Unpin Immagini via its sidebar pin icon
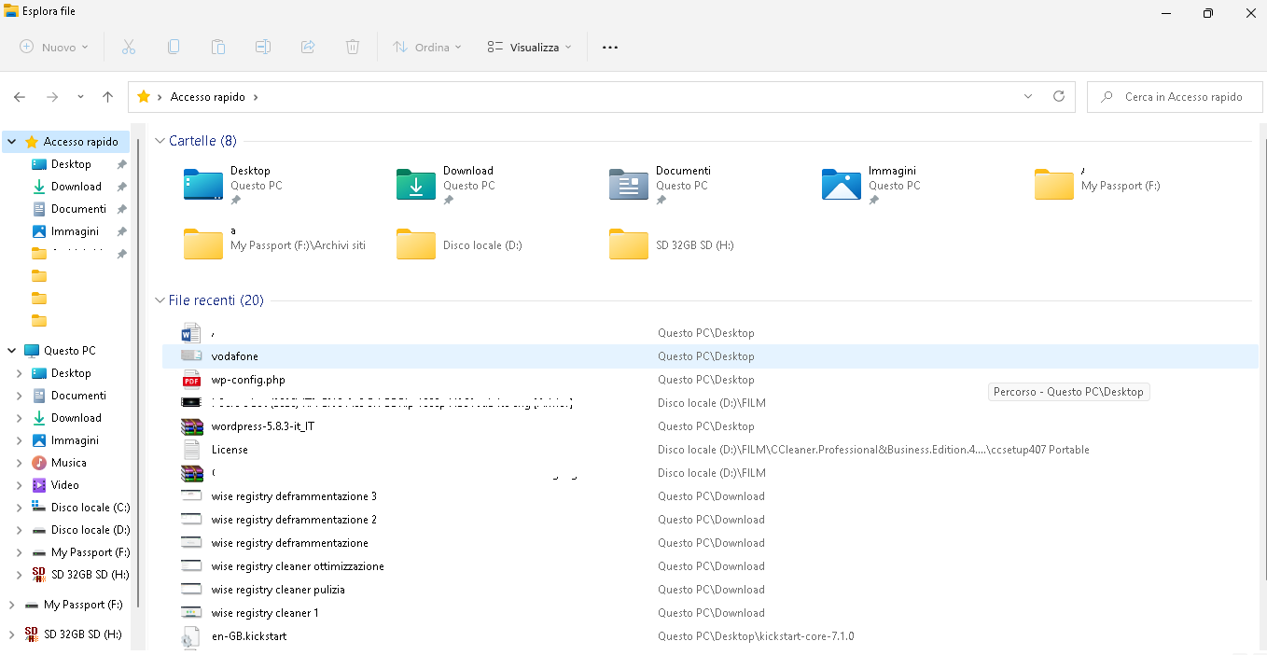The width and height of the screenshot is (1267, 655). [x=121, y=231]
